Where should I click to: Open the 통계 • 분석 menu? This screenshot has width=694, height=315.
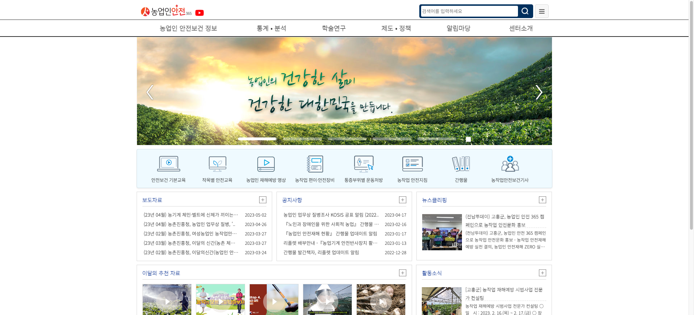click(271, 28)
